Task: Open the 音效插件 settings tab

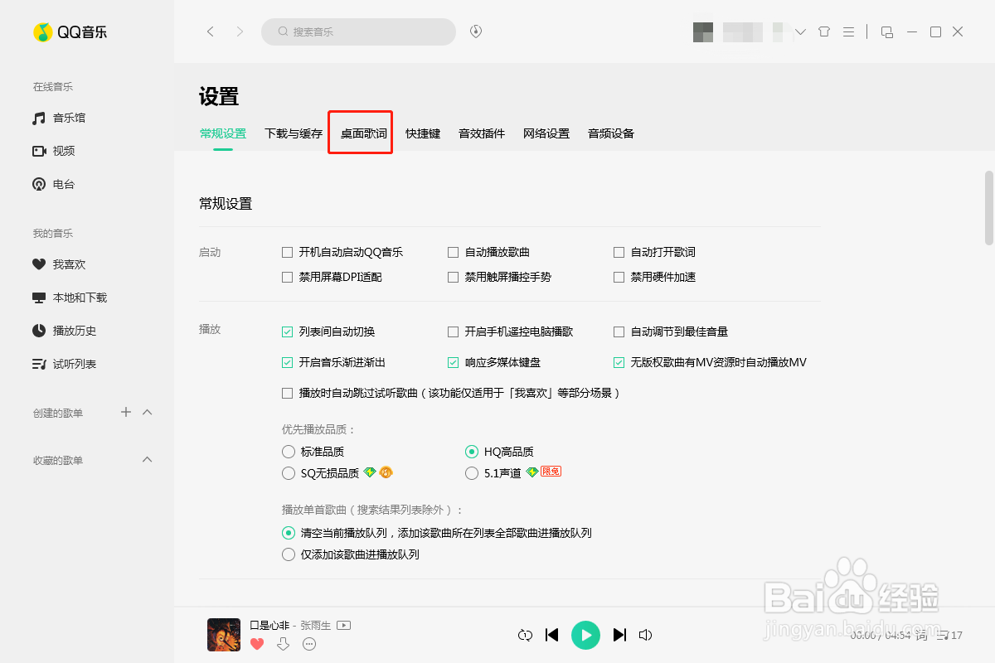Action: 481,133
